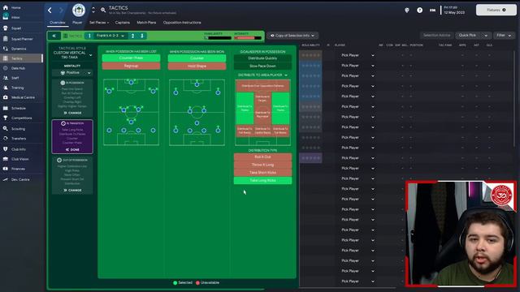Collapse the tactics panel with double arrows
Viewport: 520px width, 292px height.
pos(54,36)
